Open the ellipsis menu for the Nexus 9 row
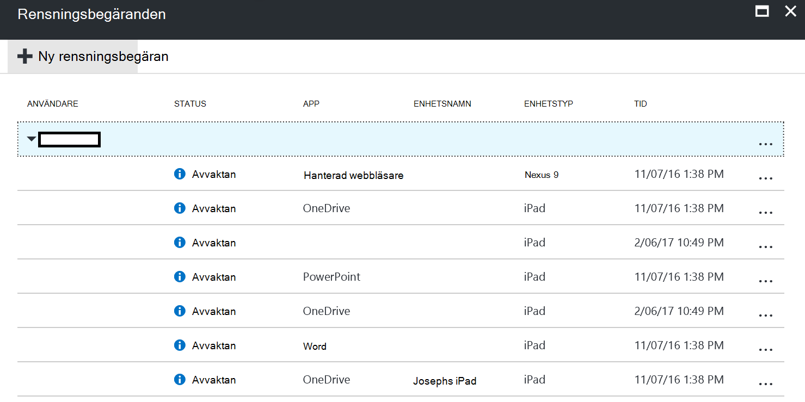The width and height of the screenshot is (805, 402). coord(765,178)
